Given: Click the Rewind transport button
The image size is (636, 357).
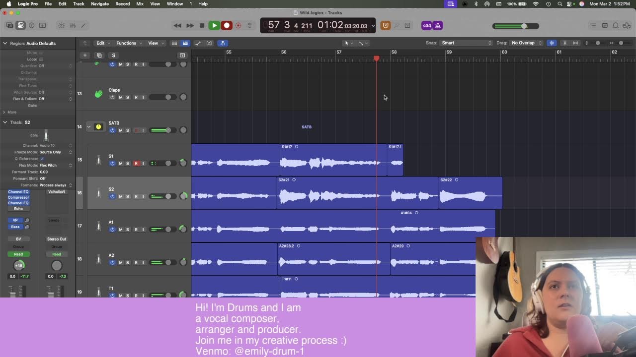Looking at the screenshot, I should (x=177, y=25).
